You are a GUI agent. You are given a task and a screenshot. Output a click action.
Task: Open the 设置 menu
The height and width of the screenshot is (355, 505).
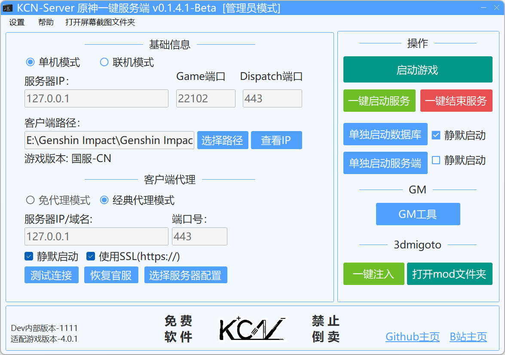(17, 22)
